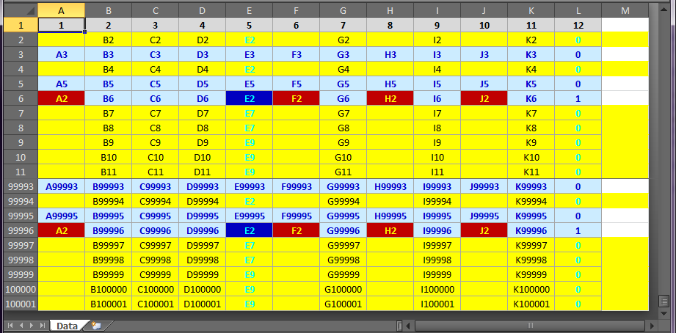
Task: Click the tab bar split handle
Action: (x=399, y=325)
